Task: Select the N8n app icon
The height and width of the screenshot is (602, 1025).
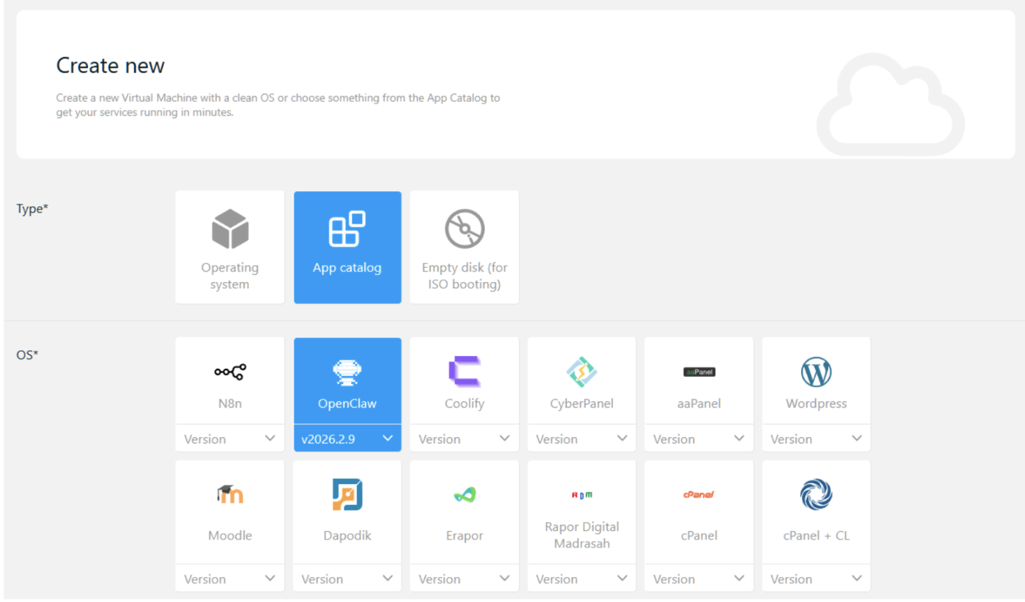Action: [230, 372]
